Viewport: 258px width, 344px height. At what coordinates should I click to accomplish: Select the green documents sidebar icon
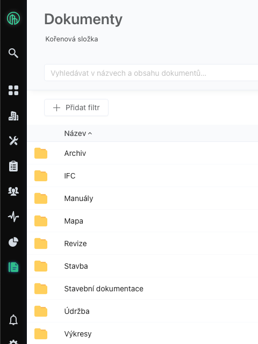[x=13, y=267]
